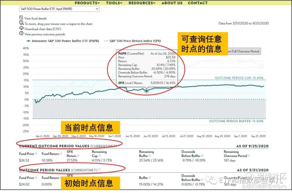The image size is (292, 193).
Task: Click the Jun 15, 2020 axis label
Action: (132, 136)
